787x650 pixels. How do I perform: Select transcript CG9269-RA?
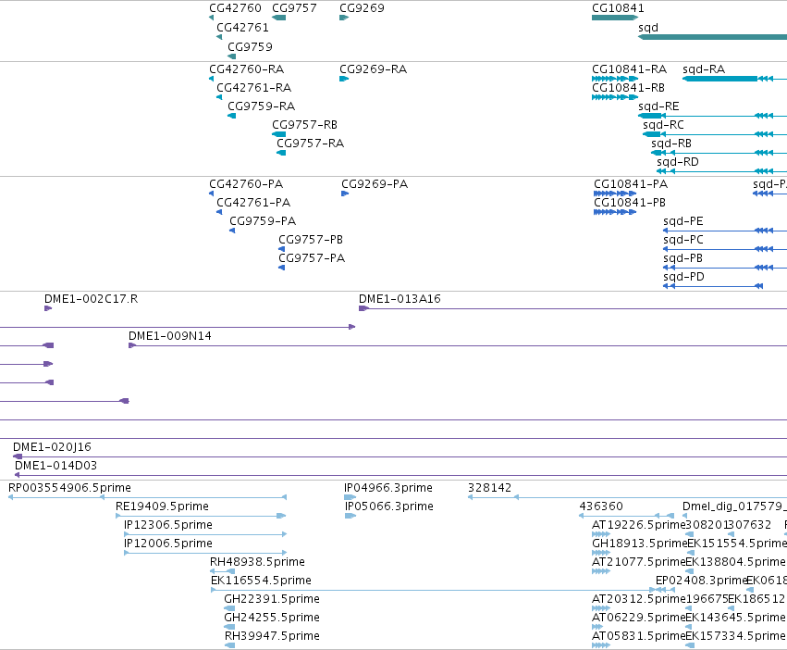tap(373, 69)
